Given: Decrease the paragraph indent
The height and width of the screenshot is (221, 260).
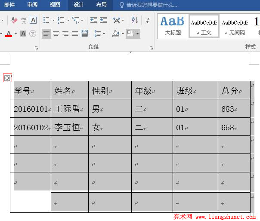Looking at the screenshot, I should pos(94,20).
